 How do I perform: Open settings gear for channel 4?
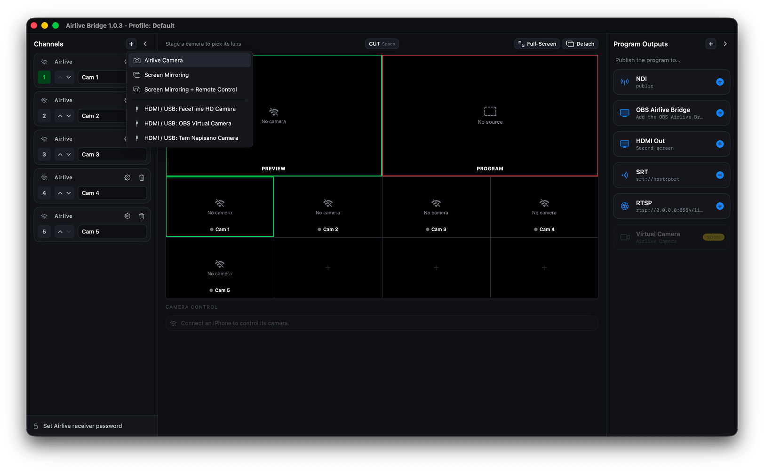point(127,177)
